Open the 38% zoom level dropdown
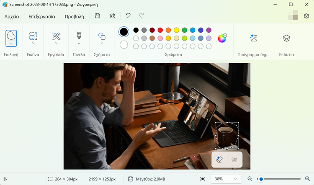The height and width of the screenshot is (185, 314). [x=226, y=179]
